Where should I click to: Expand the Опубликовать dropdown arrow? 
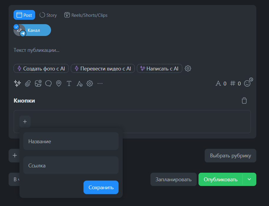pyautogui.click(x=249, y=179)
